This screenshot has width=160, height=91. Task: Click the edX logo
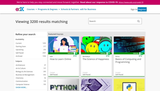(x=20, y=9)
